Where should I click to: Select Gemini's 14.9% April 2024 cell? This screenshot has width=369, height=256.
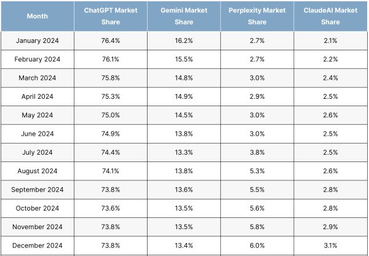coord(184,97)
